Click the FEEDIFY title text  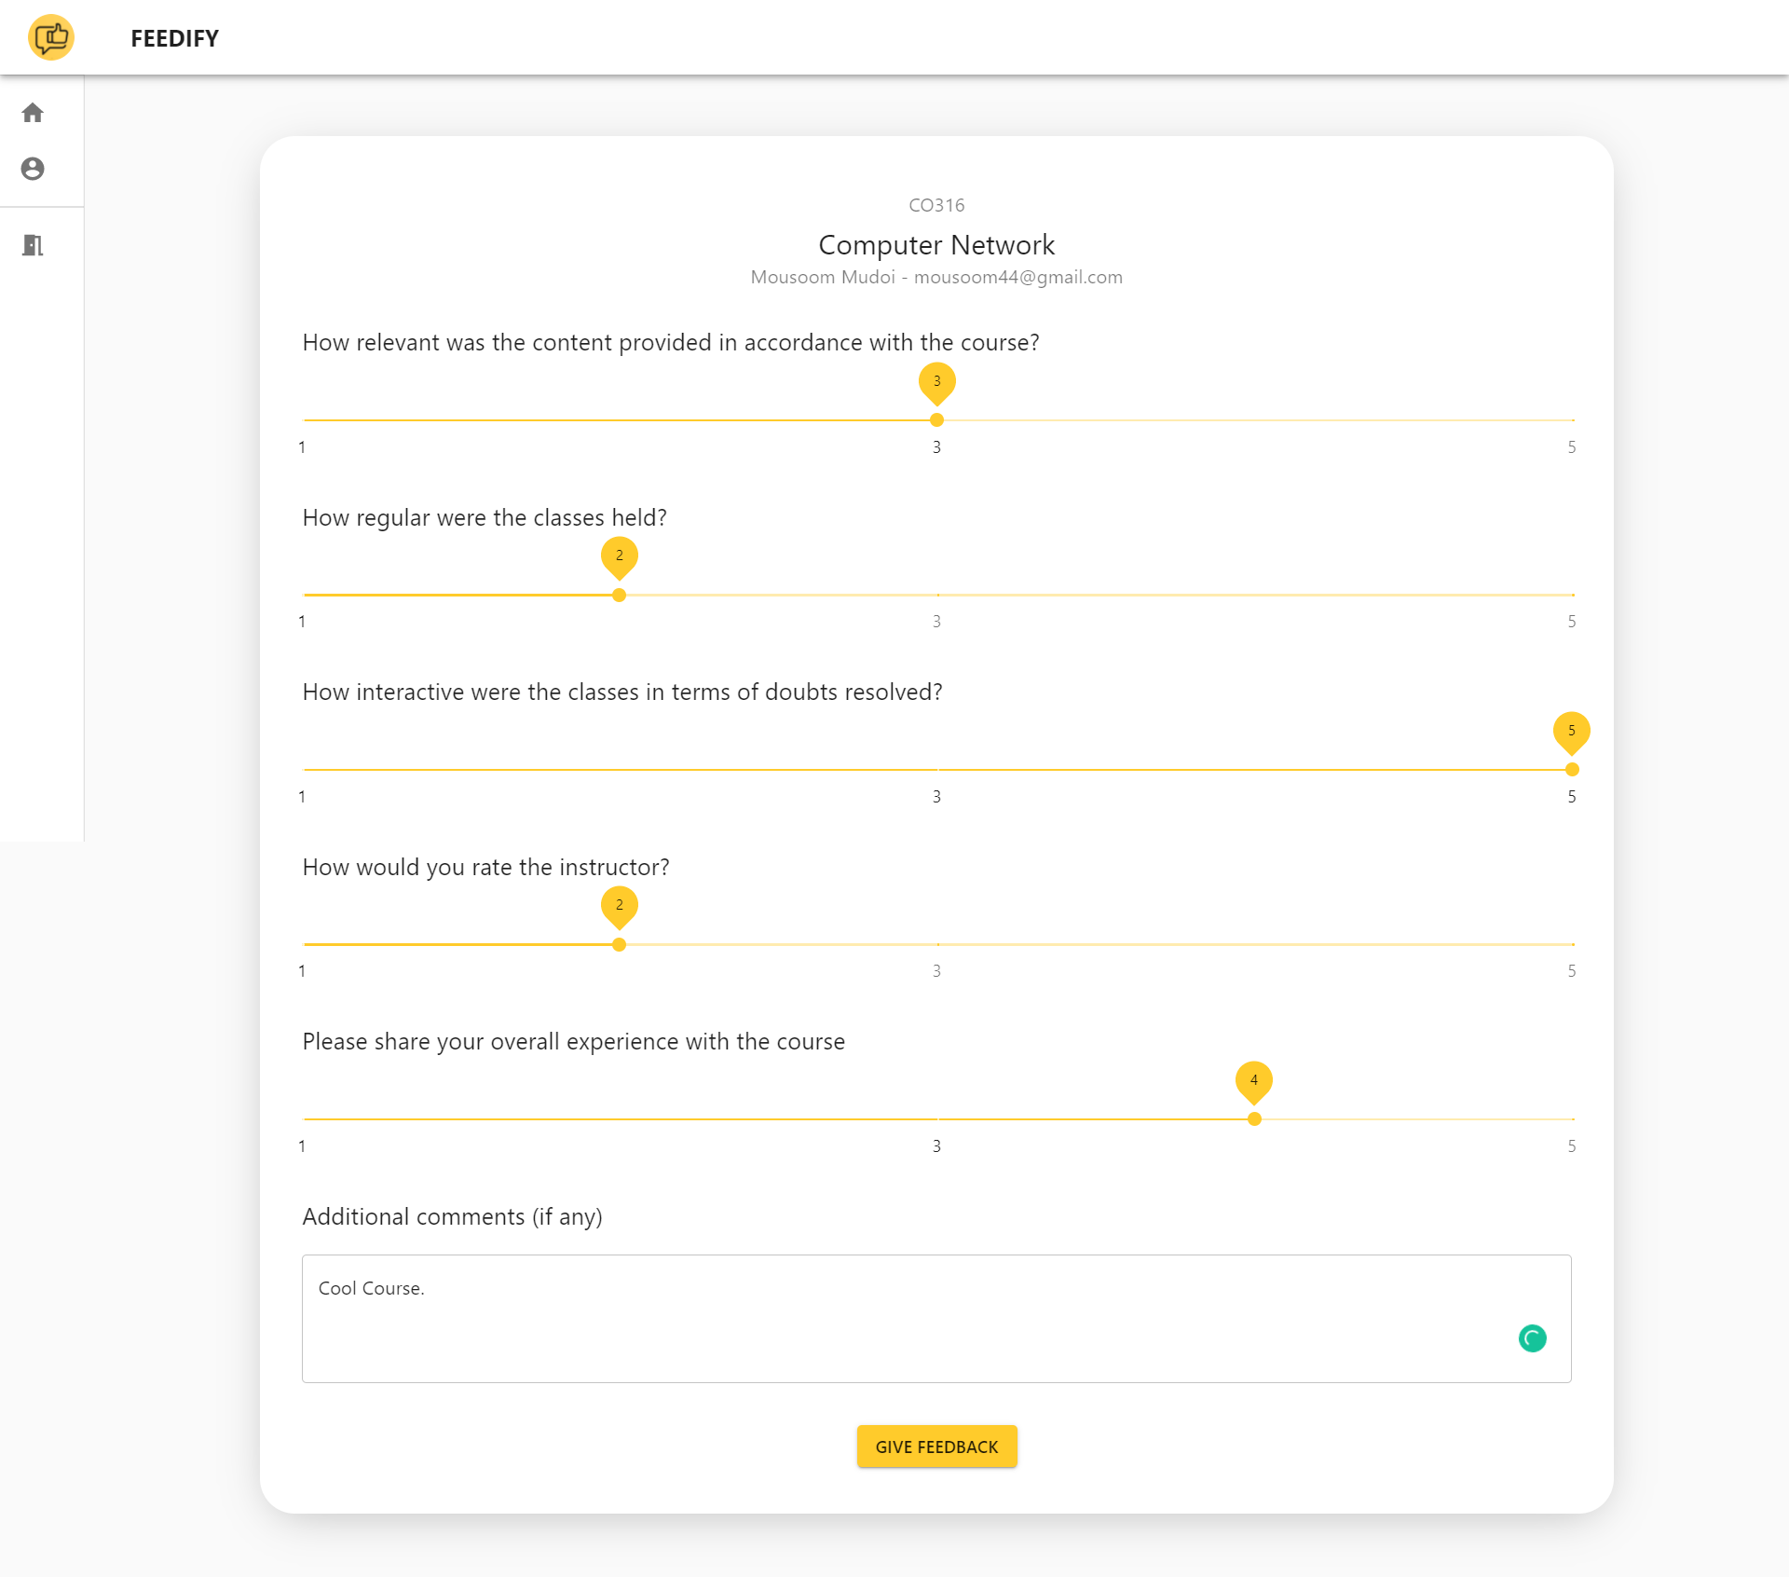pyautogui.click(x=174, y=38)
